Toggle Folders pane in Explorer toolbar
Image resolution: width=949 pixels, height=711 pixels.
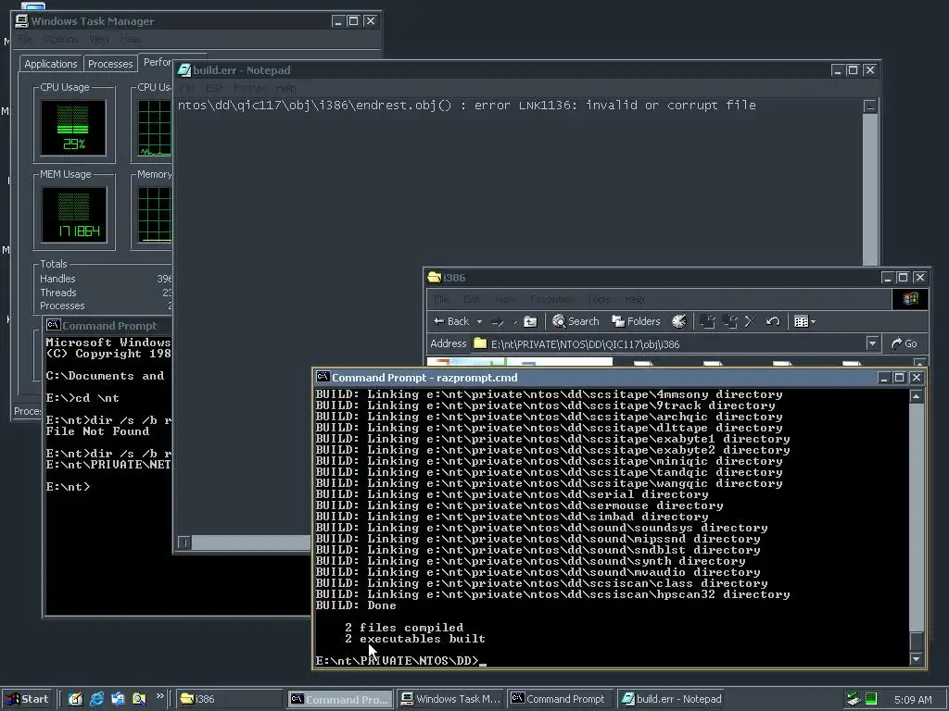point(636,321)
